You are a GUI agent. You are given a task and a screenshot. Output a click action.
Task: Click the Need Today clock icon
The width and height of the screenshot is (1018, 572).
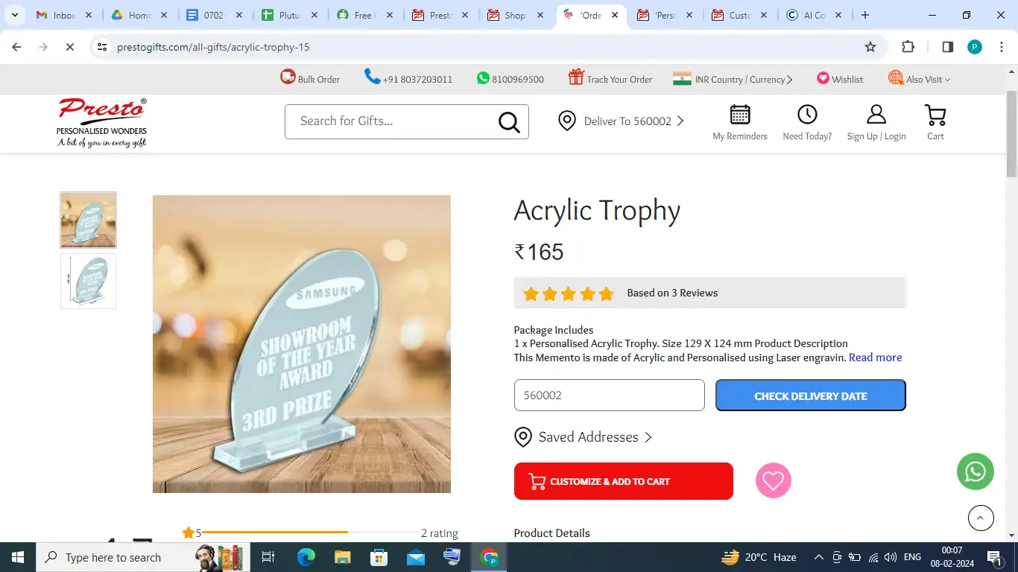coord(807,115)
